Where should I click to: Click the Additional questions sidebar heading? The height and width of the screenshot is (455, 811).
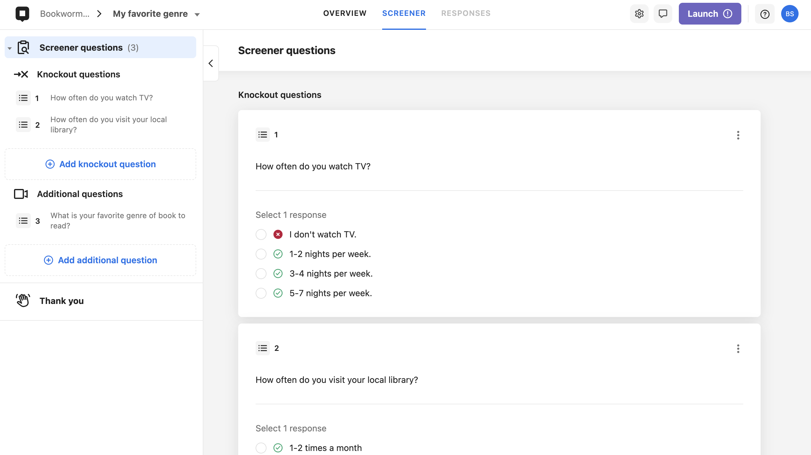click(80, 194)
